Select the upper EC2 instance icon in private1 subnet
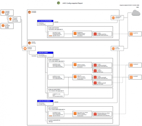Viewport: 142px width, 126px height. pos(75,65)
